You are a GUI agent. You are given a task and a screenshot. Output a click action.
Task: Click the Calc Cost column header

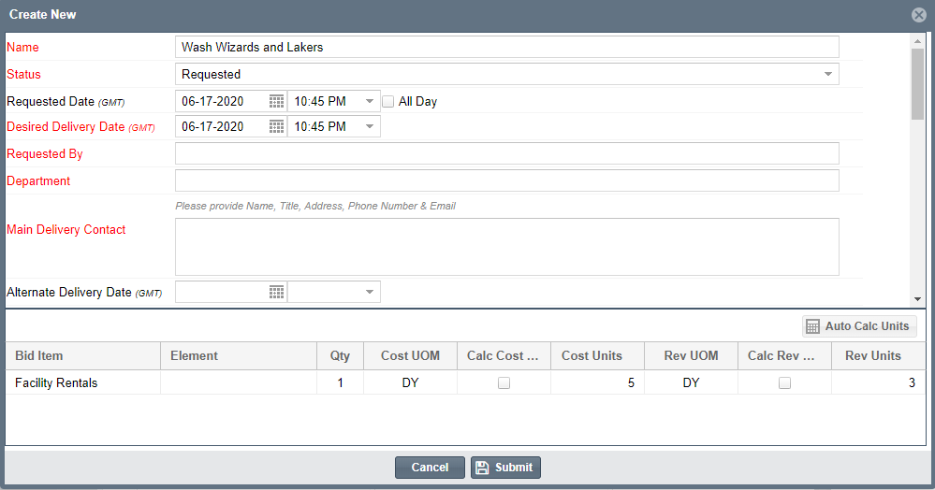coord(504,356)
